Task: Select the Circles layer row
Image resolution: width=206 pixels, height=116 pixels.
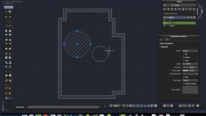Action: coord(179,23)
